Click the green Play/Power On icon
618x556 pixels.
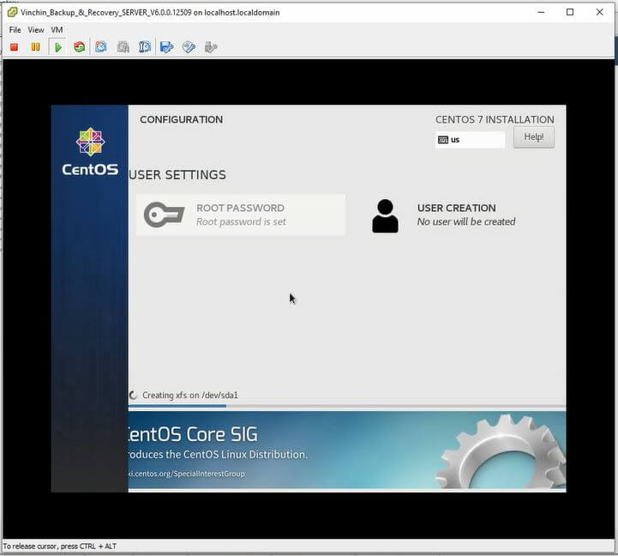click(x=58, y=47)
